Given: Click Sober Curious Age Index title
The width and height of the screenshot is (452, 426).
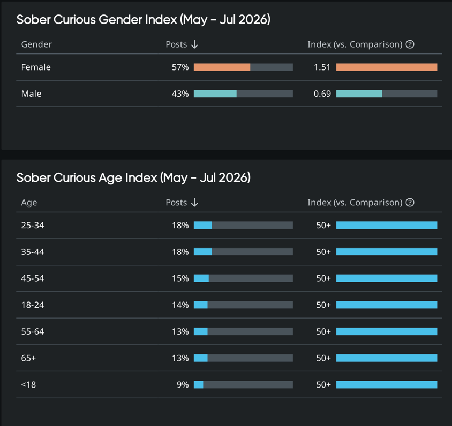Looking at the screenshot, I should tap(133, 178).
